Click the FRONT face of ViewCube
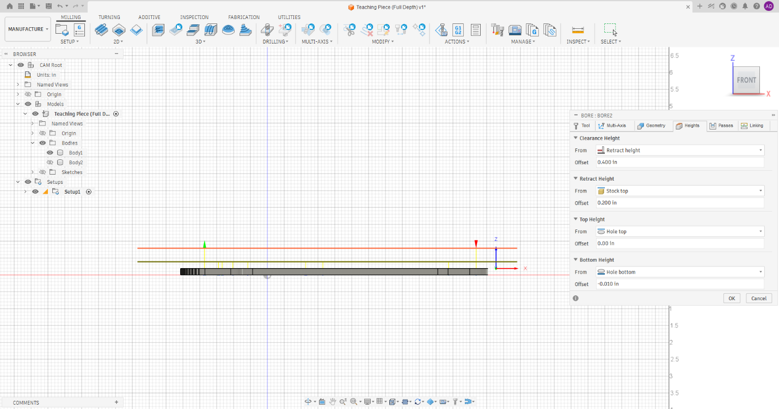This screenshot has height=409, width=779. click(746, 80)
